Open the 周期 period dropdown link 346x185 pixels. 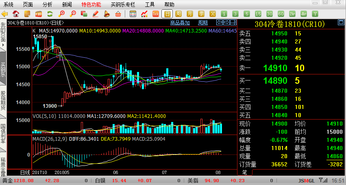[x=203, y=23]
